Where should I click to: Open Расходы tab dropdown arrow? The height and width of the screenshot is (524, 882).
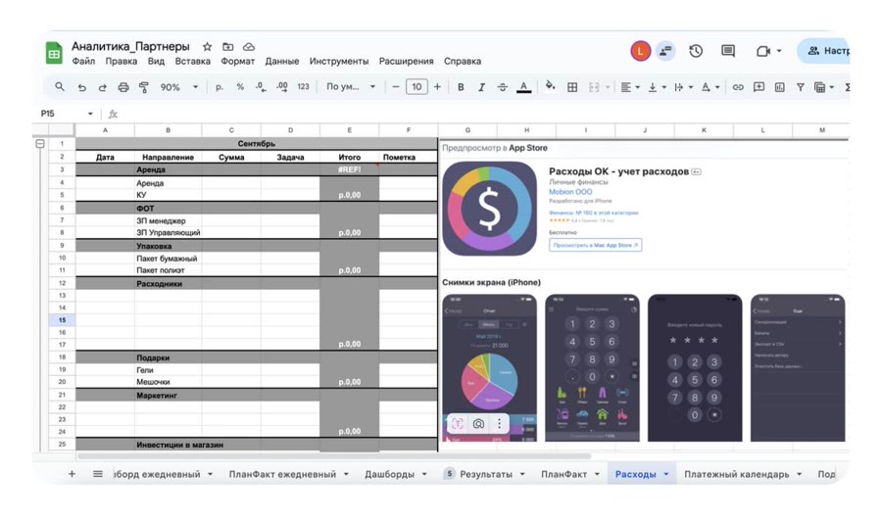[666, 474]
